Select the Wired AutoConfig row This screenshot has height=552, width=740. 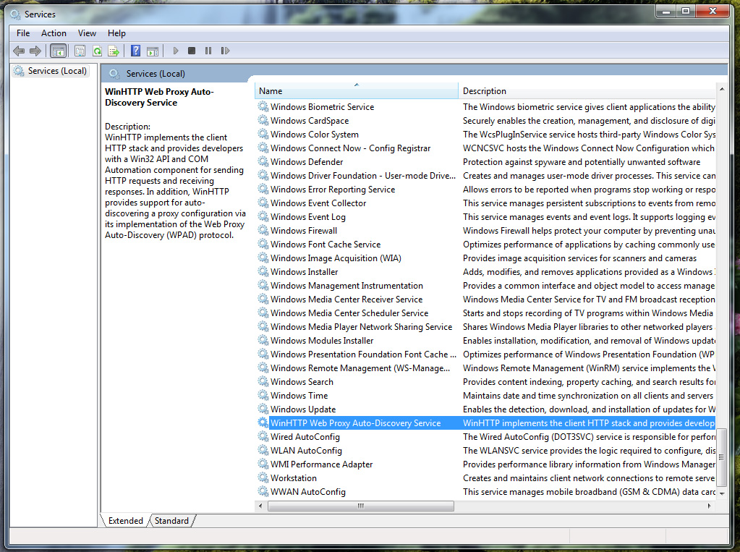coord(485,437)
